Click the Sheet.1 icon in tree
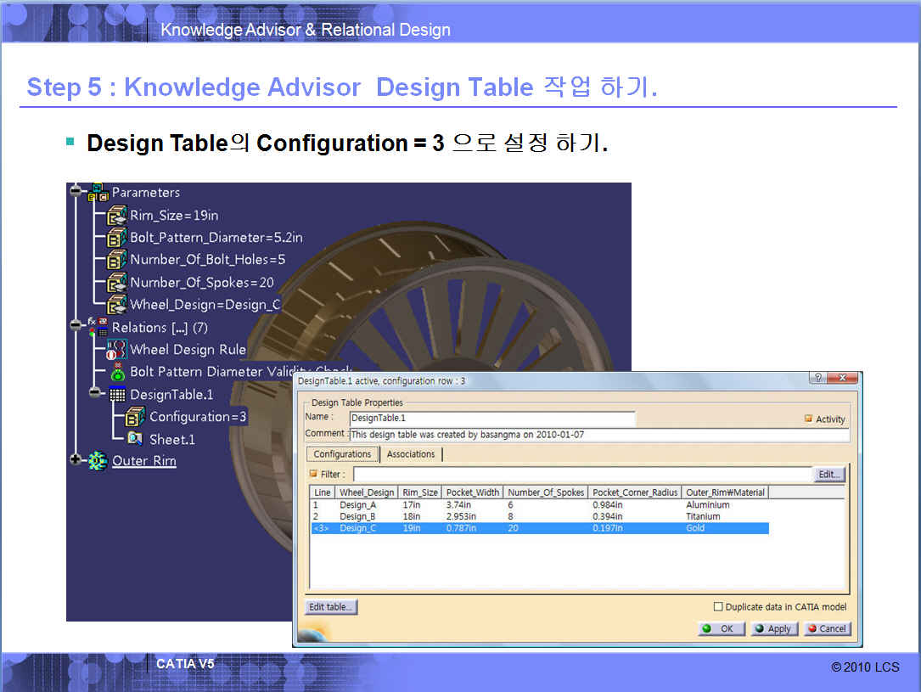 coord(135,439)
